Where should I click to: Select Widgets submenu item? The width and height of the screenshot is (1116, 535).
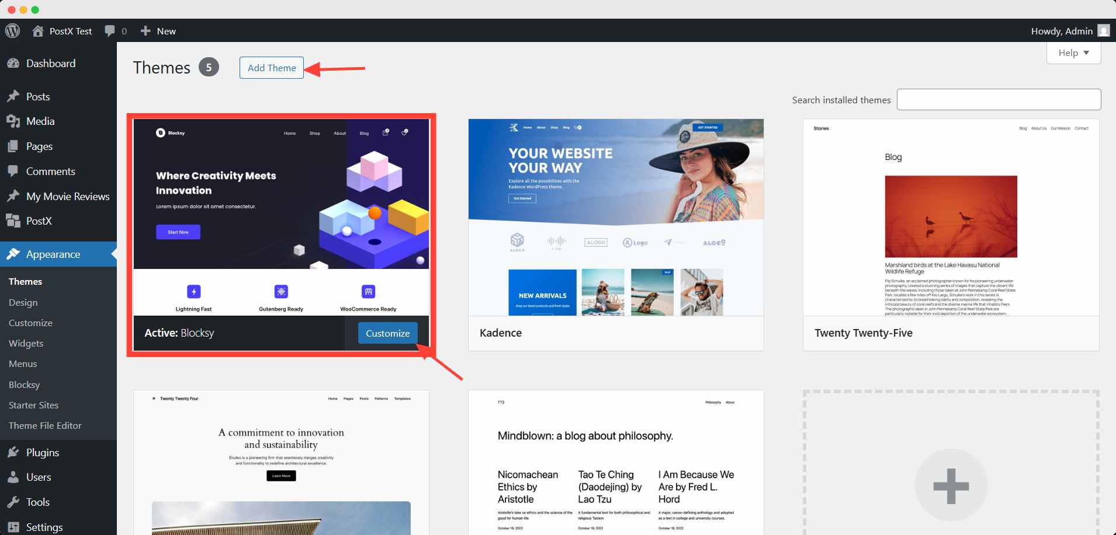(x=26, y=343)
